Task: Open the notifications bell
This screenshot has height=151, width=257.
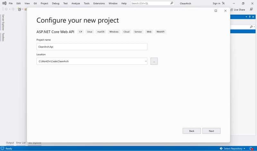Action: (x=251, y=148)
